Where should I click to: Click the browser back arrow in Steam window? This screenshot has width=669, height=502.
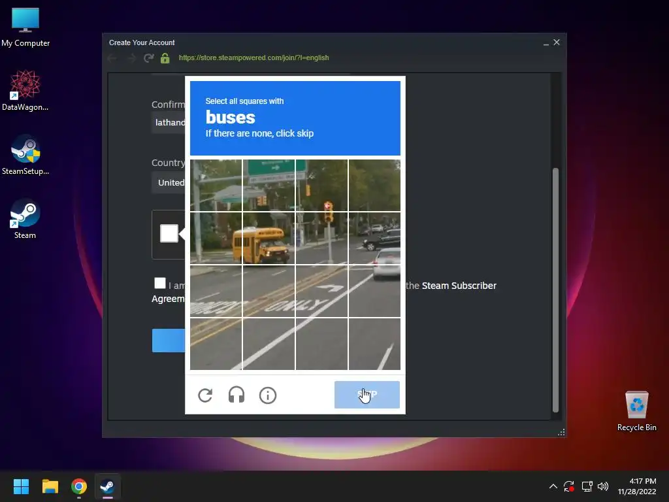112,58
